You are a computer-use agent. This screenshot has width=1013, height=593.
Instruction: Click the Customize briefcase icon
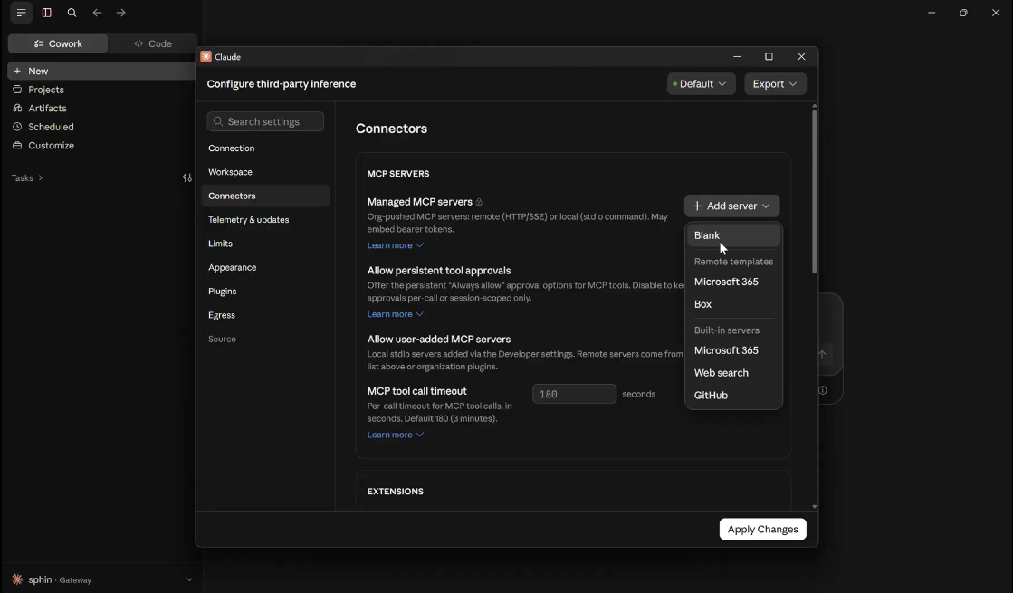pos(17,146)
